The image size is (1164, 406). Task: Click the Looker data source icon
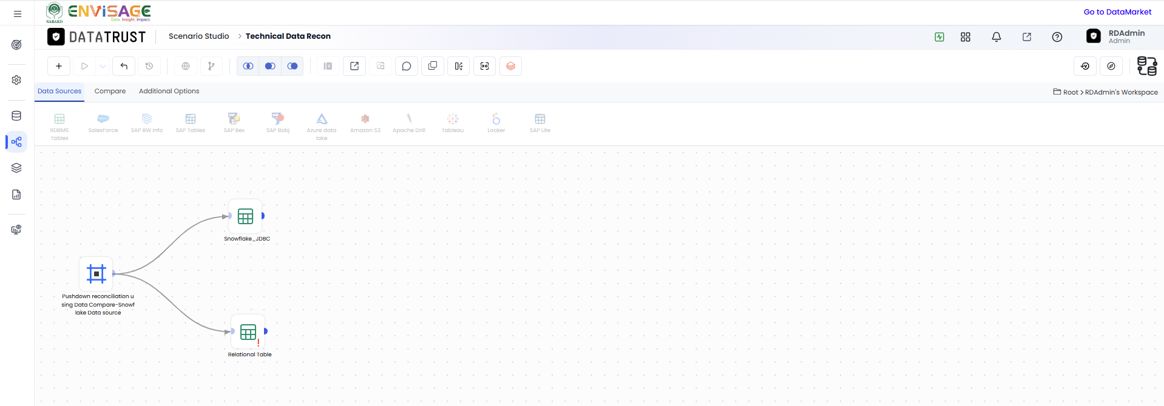pos(496,123)
